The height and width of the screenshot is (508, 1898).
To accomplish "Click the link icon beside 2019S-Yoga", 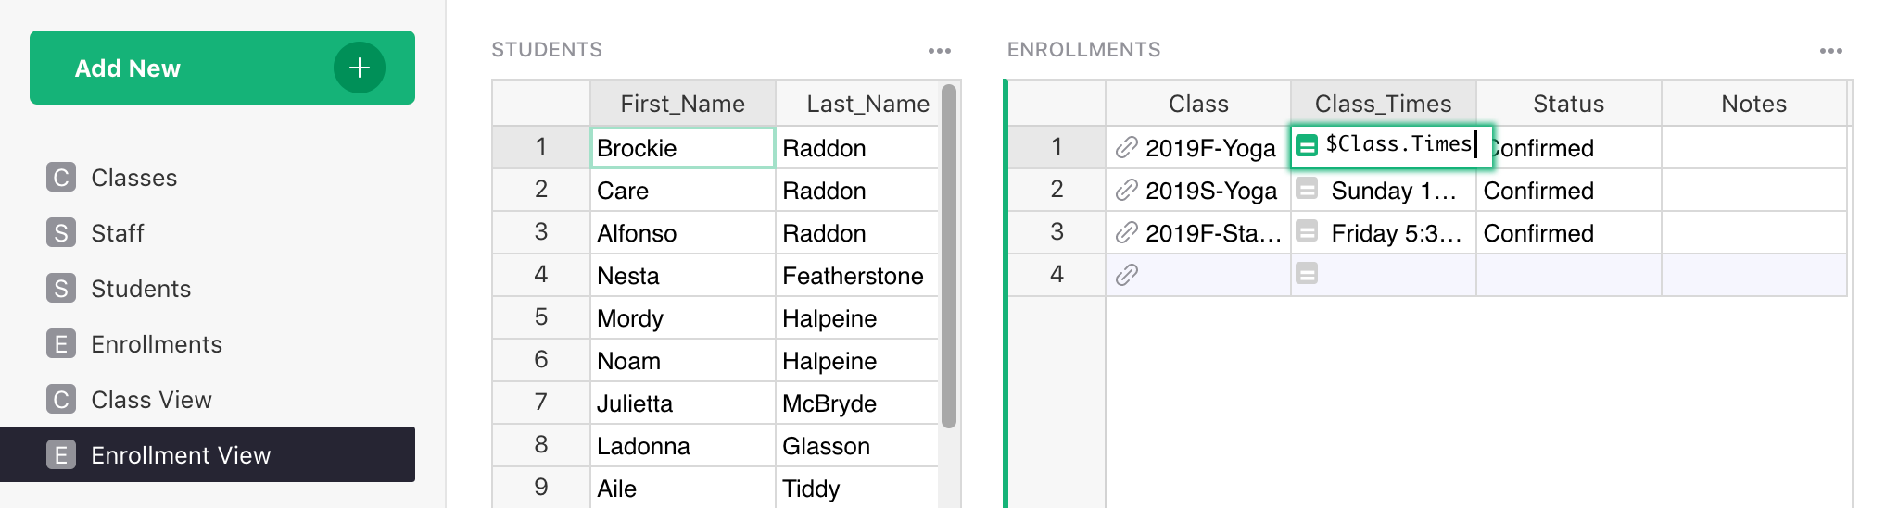I will [1127, 190].
